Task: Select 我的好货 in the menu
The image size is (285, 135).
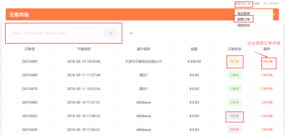Action: [x=244, y=25]
